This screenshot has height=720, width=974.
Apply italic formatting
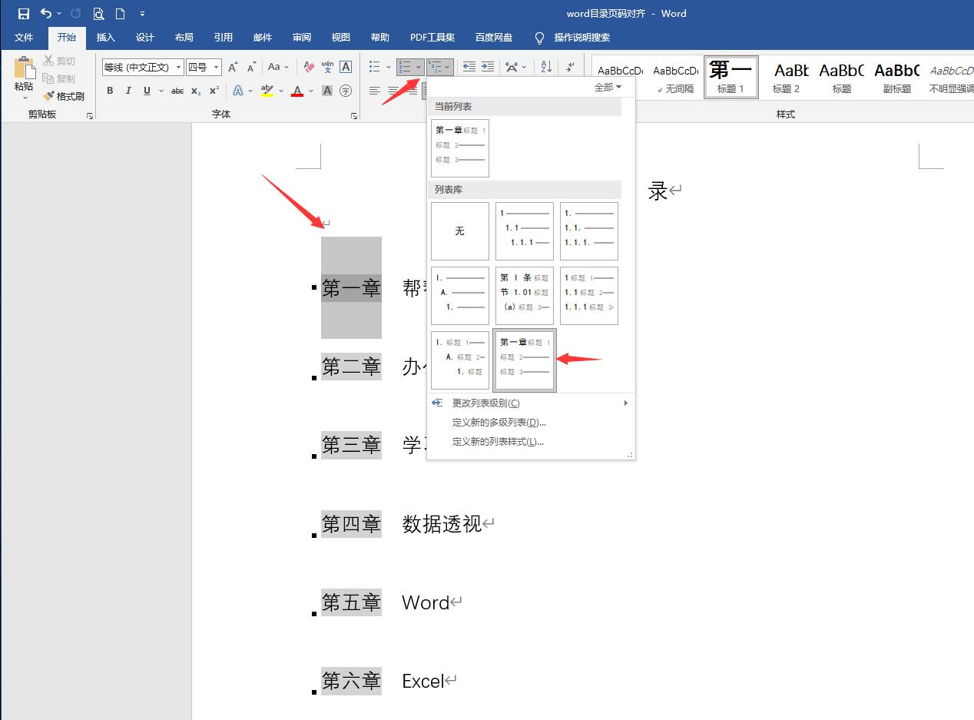tap(128, 91)
